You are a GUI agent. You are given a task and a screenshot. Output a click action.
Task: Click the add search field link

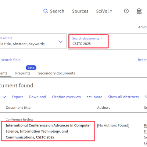[10, 60]
